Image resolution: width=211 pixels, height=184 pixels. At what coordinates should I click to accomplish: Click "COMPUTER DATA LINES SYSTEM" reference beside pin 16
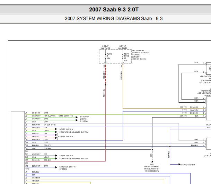click(74, 158)
